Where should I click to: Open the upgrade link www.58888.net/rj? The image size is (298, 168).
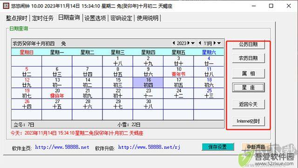tap(149, 147)
